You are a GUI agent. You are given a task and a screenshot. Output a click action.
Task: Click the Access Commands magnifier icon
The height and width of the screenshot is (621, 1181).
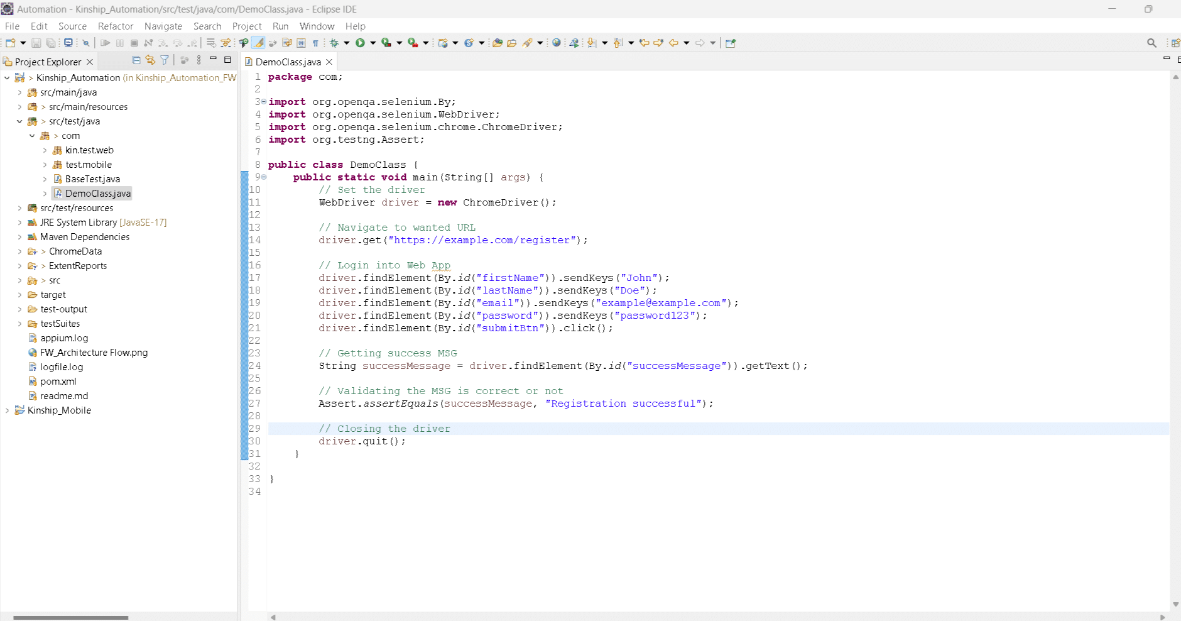(1151, 43)
